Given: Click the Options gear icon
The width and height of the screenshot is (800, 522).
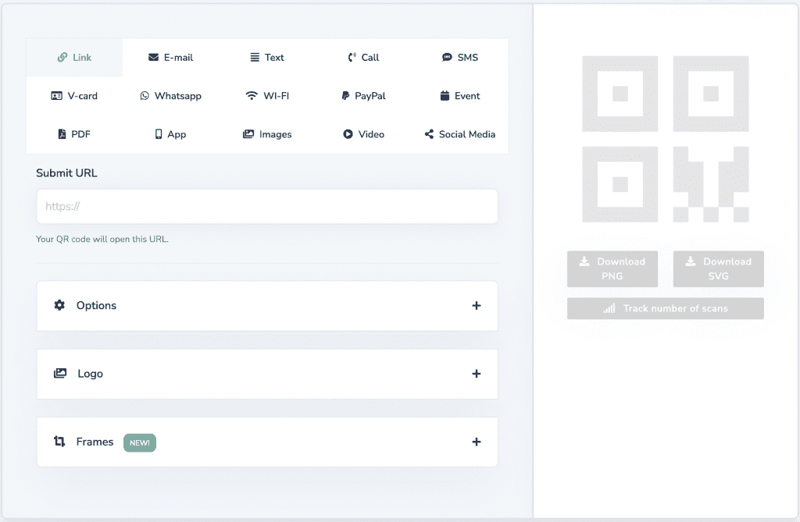Looking at the screenshot, I should [59, 305].
